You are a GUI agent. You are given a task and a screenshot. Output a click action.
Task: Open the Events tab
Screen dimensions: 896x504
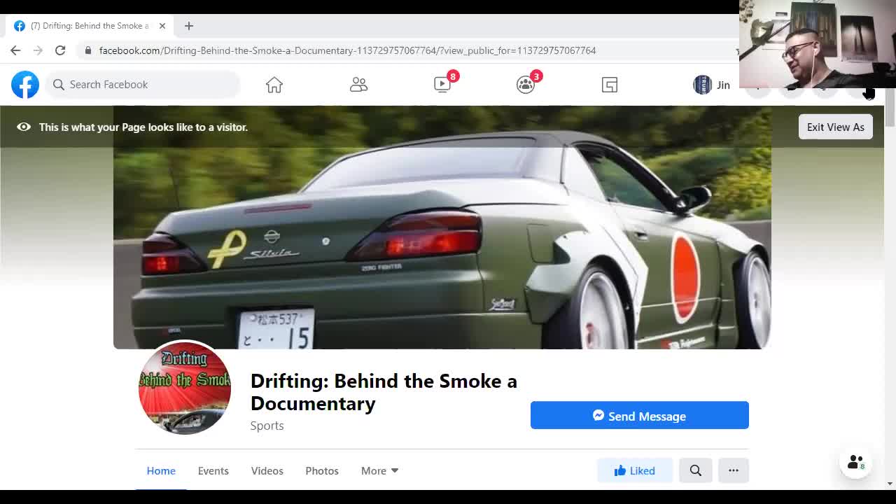coord(213,470)
